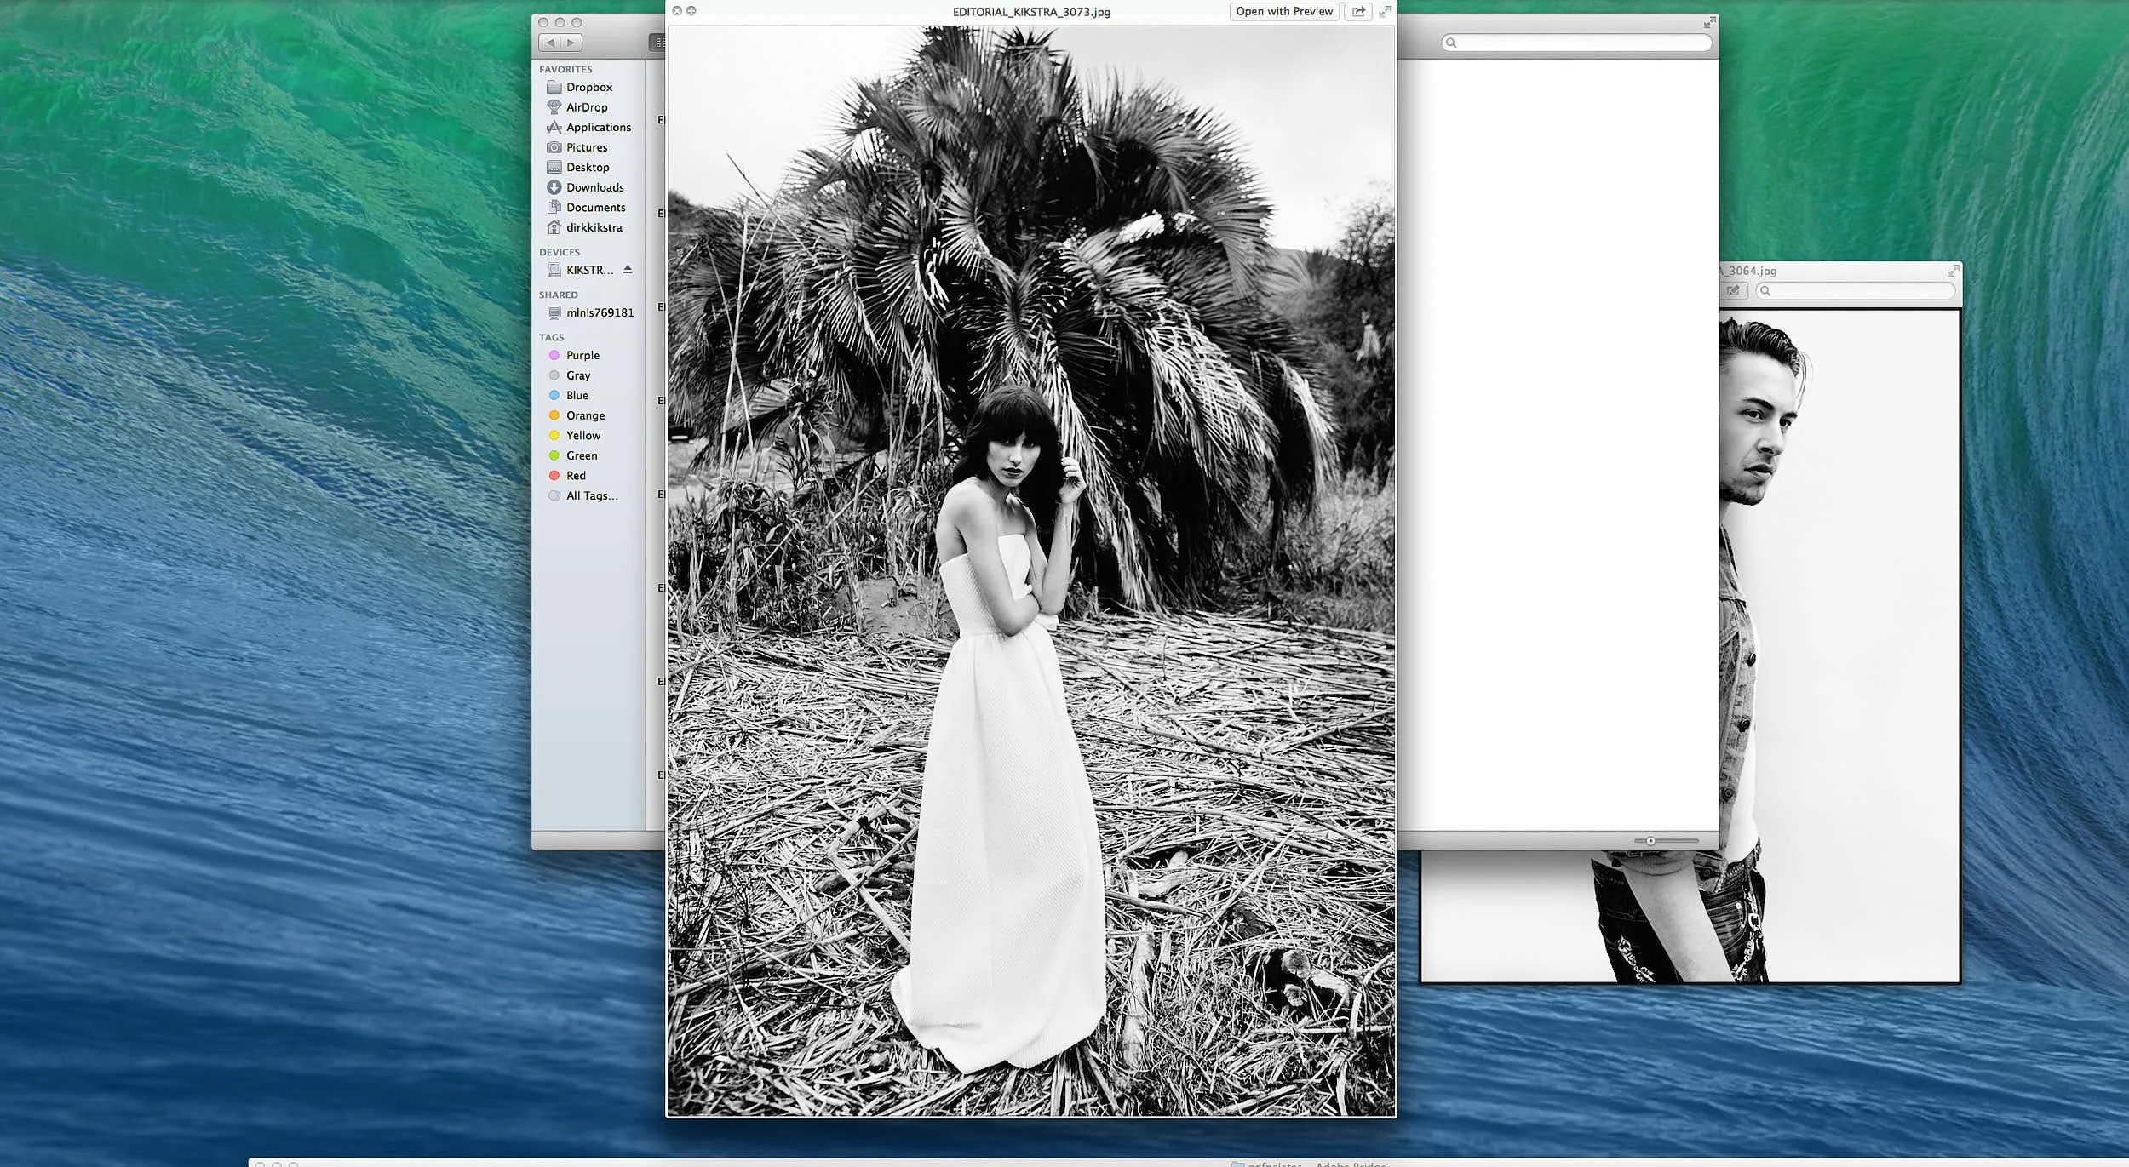Screen dimensions: 2129x1167
Task: Click the Open with Preview button
Action: 1283,11
